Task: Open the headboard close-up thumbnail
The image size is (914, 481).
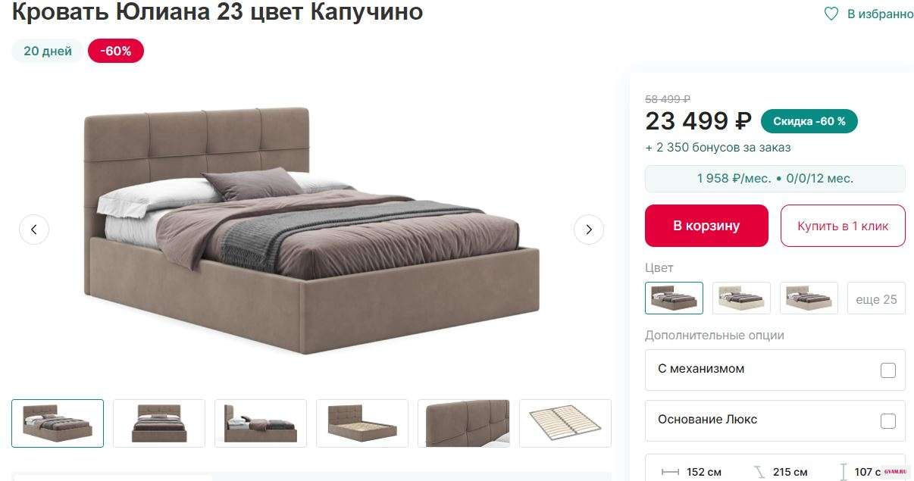Action: coord(464,423)
